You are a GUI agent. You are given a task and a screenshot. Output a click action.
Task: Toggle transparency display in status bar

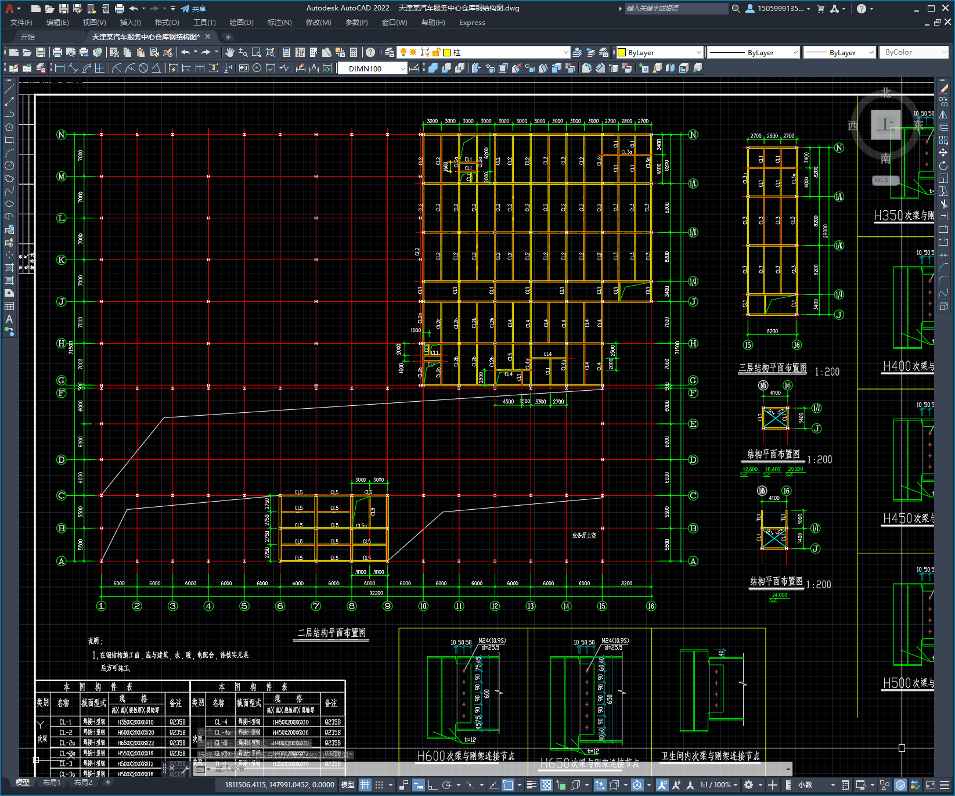pyautogui.click(x=546, y=785)
